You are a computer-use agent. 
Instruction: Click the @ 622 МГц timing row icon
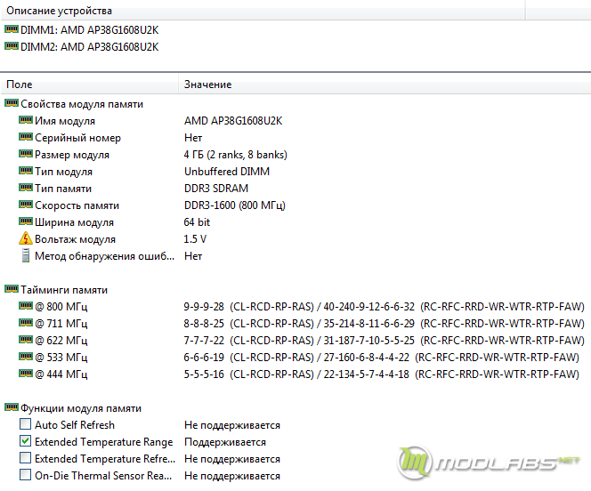tap(26, 340)
